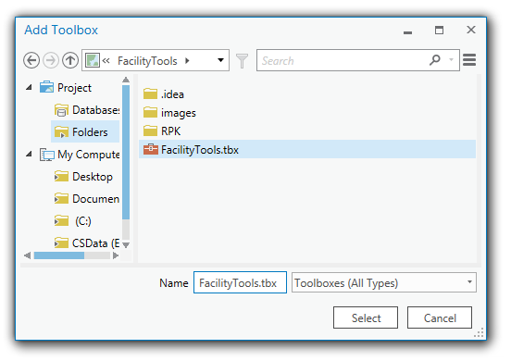This screenshot has height=361, width=511.
Task: Click the (C:) drive folder icon
Action: coord(61,220)
